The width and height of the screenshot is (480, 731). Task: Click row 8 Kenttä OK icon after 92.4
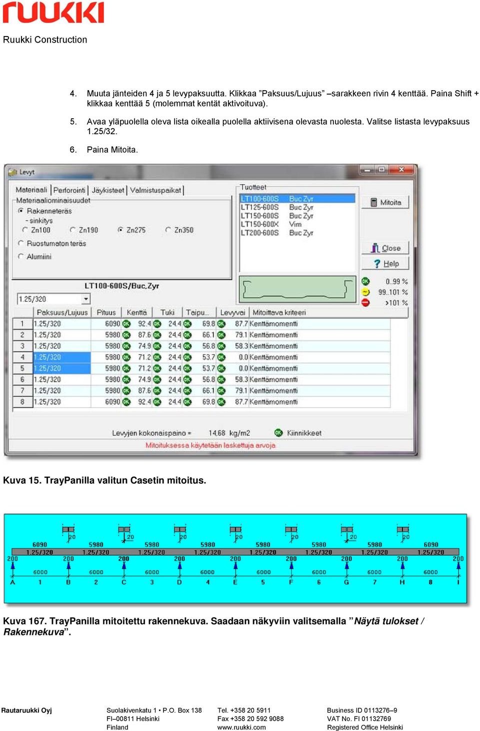157,402
